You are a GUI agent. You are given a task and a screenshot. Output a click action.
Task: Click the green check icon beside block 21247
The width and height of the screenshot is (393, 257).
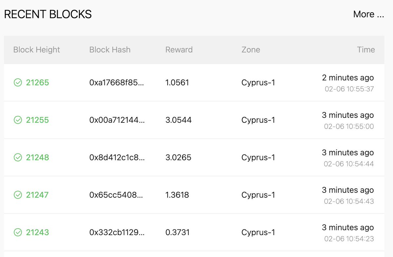[18, 195]
